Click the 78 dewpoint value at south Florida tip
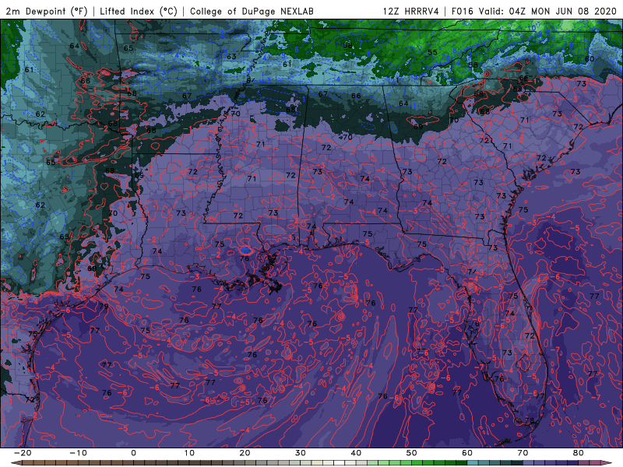This screenshot has height=467, width=623. coord(530,420)
